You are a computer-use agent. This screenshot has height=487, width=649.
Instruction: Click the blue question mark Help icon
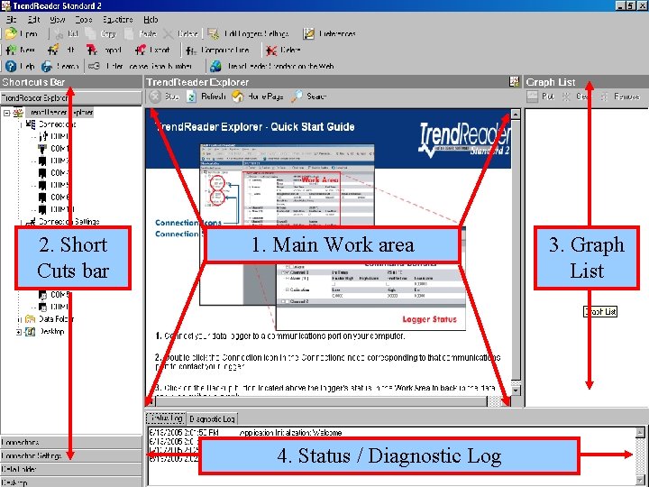(11, 66)
